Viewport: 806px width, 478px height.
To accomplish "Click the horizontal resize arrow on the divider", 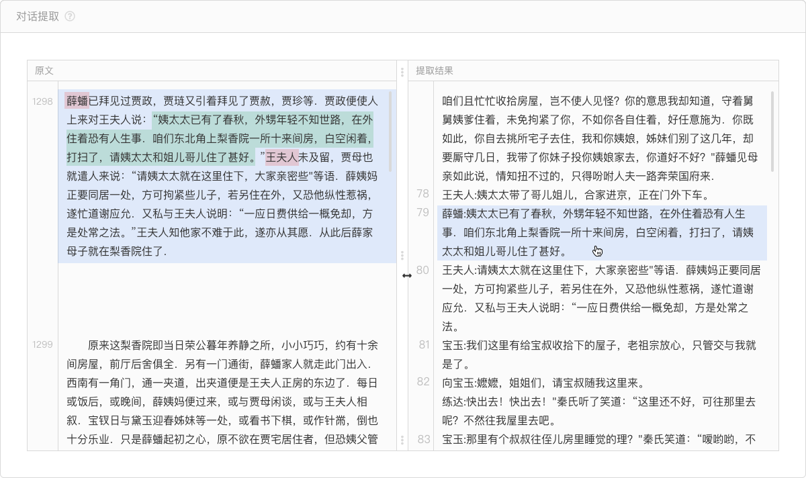I will tap(406, 276).
